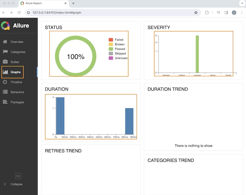Click the Timeline clock icon
This screenshot has width=246, height=195.
pyautogui.click(x=5, y=82)
